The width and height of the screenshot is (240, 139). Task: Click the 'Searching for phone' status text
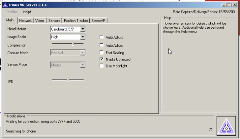(23, 131)
